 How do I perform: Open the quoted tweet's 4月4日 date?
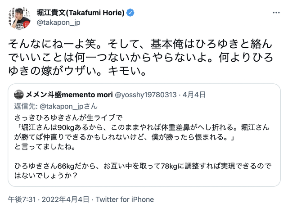click(x=194, y=95)
